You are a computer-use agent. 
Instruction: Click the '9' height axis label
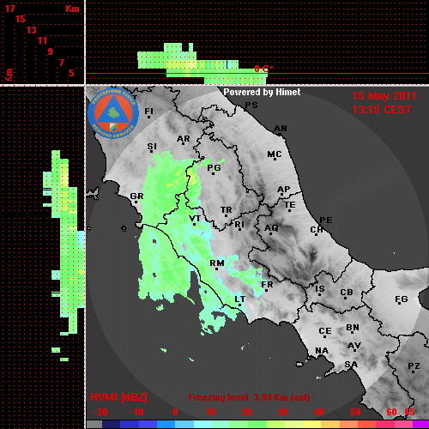(51, 51)
